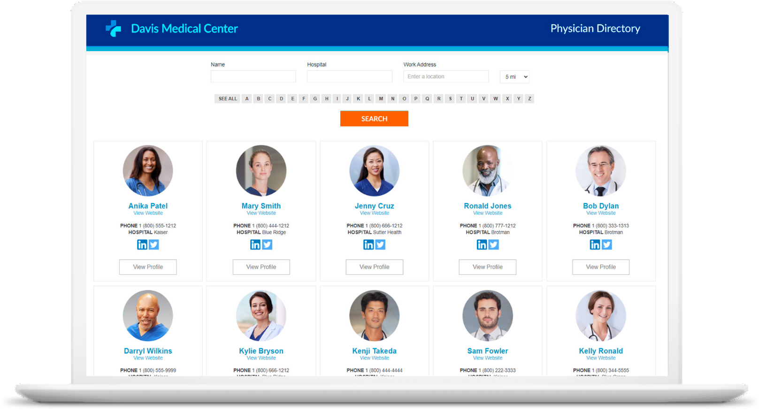Filter physicians by letter K

coord(358,99)
